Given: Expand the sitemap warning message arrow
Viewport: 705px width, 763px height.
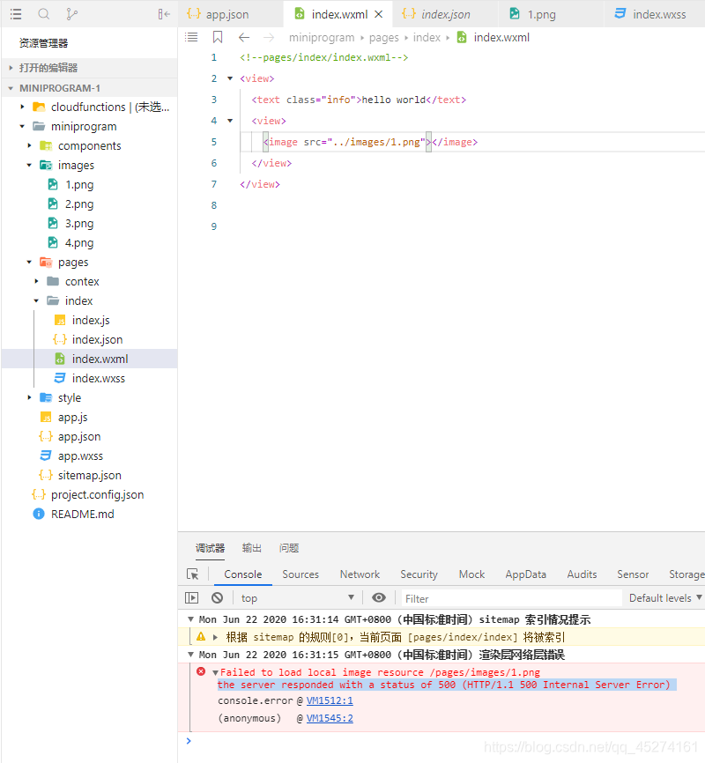Looking at the screenshot, I should coord(215,637).
